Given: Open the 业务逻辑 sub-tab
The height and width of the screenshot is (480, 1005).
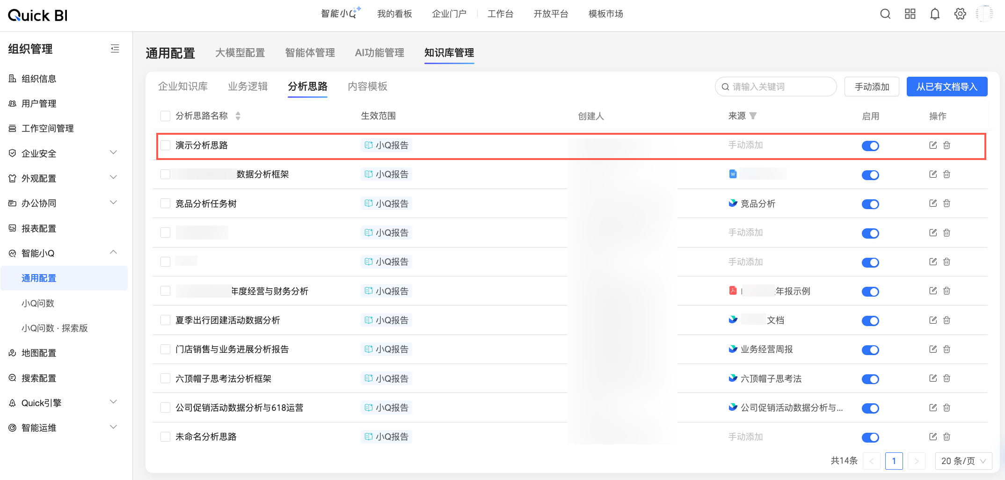Looking at the screenshot, I should tap(248, 87).
